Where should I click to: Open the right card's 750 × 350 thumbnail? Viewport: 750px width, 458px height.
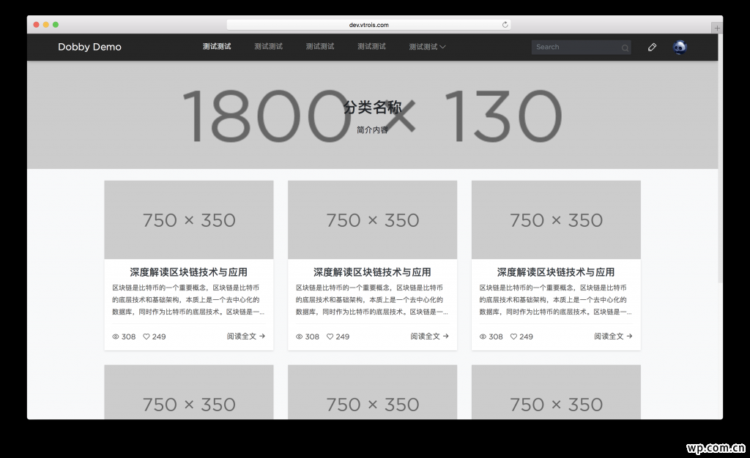[557, 219]
